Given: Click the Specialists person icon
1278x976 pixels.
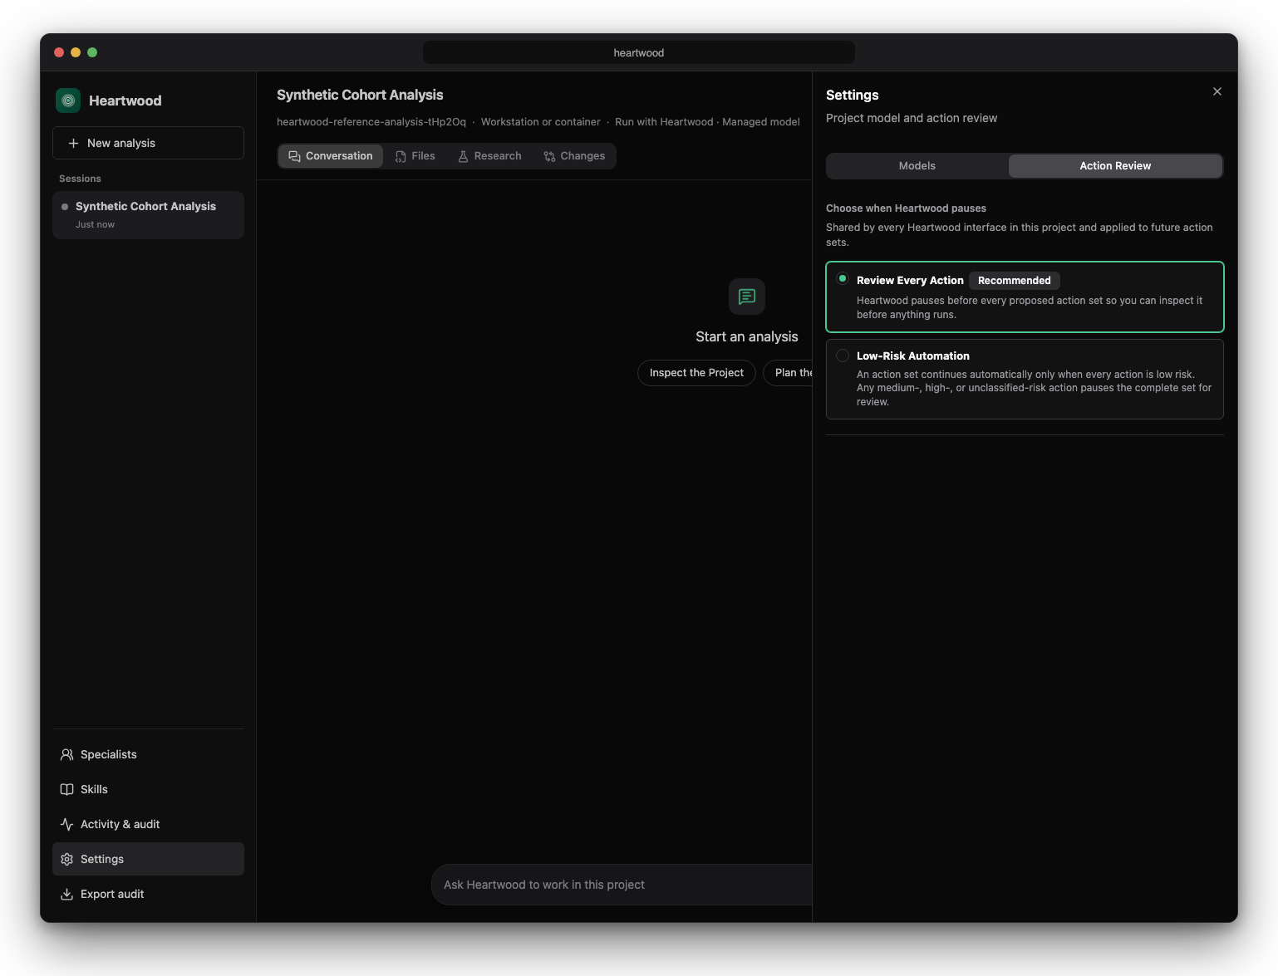Looking at the screenshot, I should pyautogui.click(x=67, y=754).
